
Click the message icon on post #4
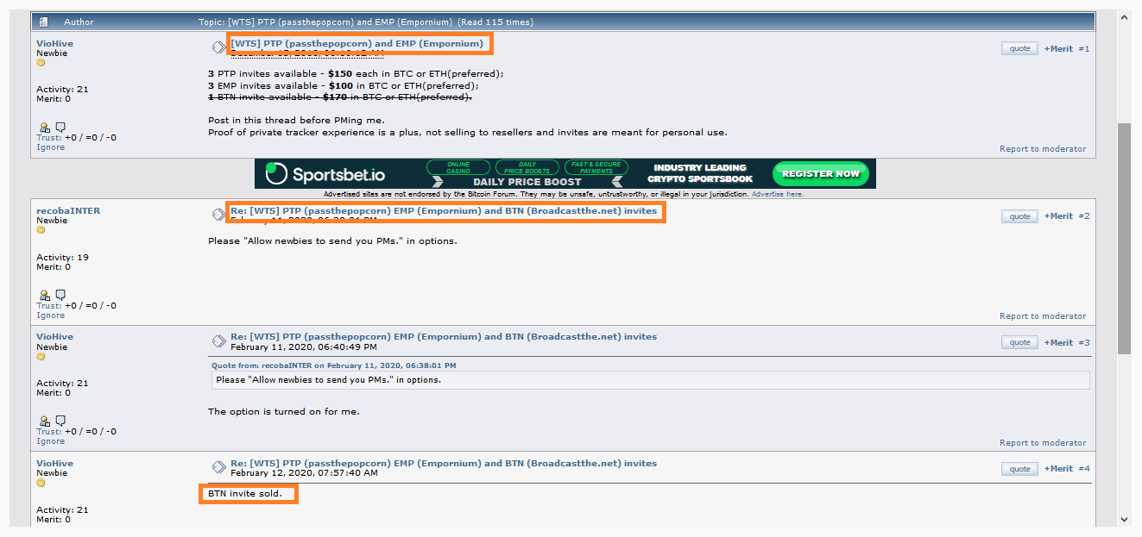tap(218, 467)
